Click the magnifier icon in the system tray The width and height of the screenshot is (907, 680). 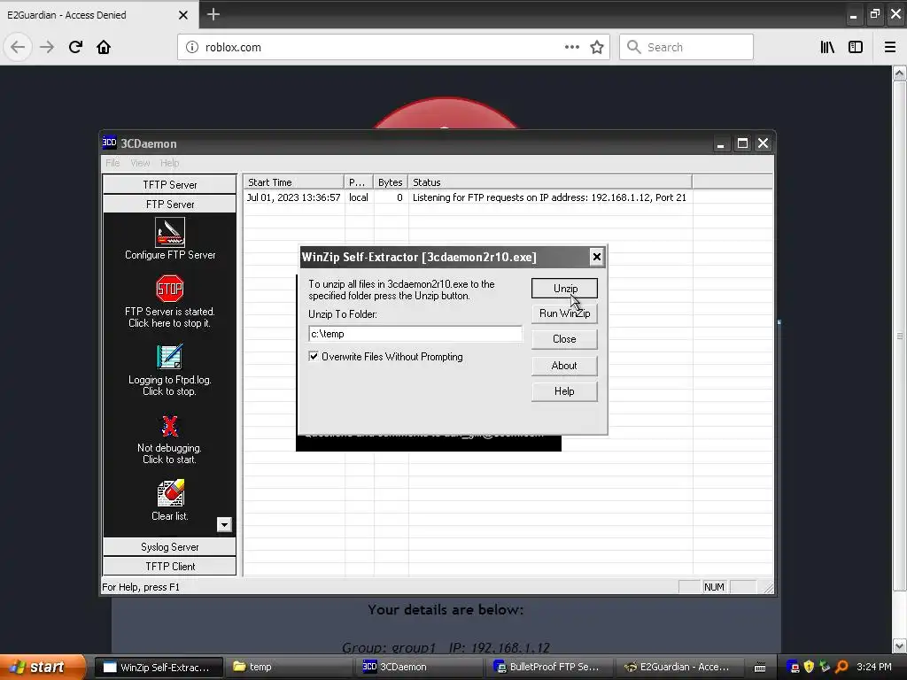[841, 667]
